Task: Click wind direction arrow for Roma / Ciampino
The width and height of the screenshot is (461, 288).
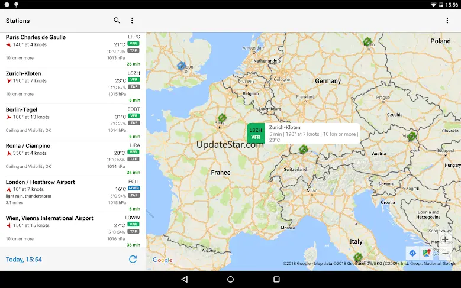Action: (9, 153)
